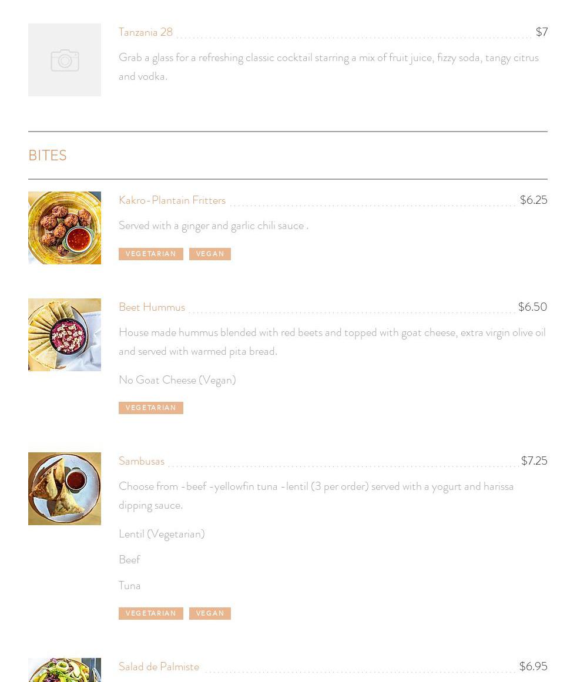
Task: Click the Beet Hummus title
Action: [152, 307]
